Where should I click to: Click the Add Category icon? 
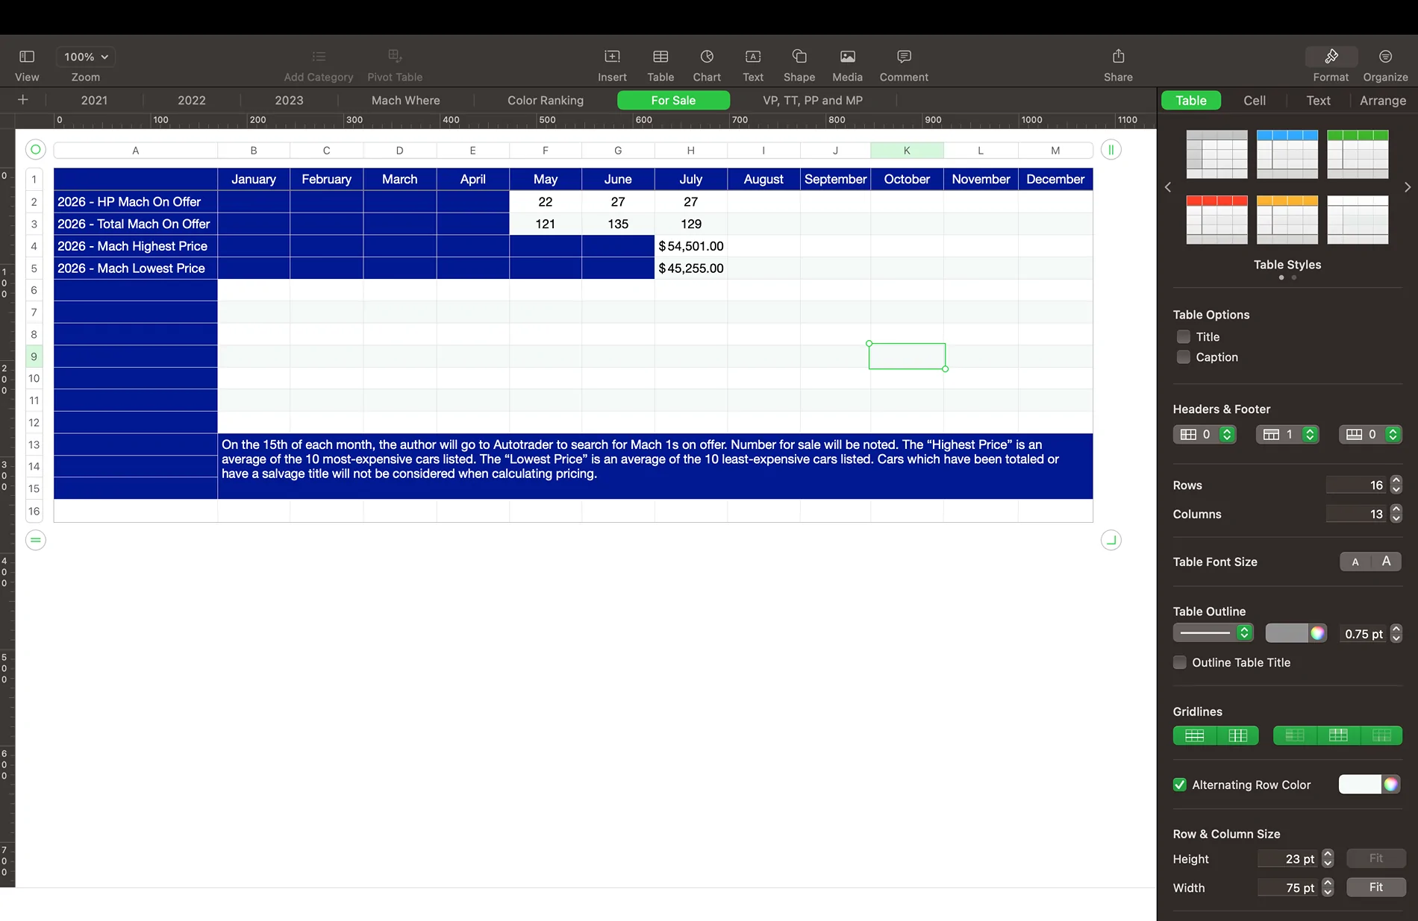[x=319, y=57]
